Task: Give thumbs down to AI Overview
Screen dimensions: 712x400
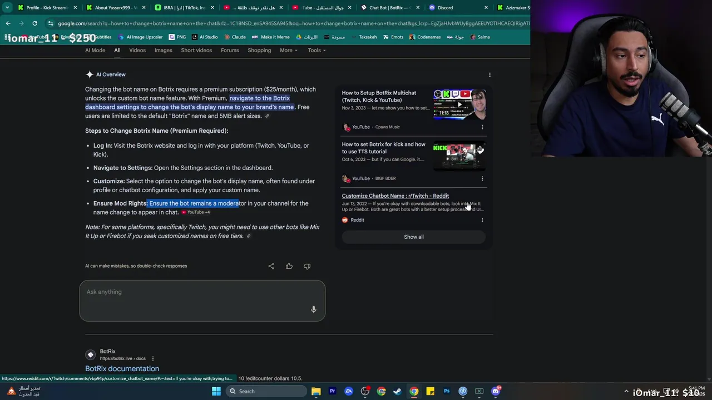Action: (x=307, y=266)
